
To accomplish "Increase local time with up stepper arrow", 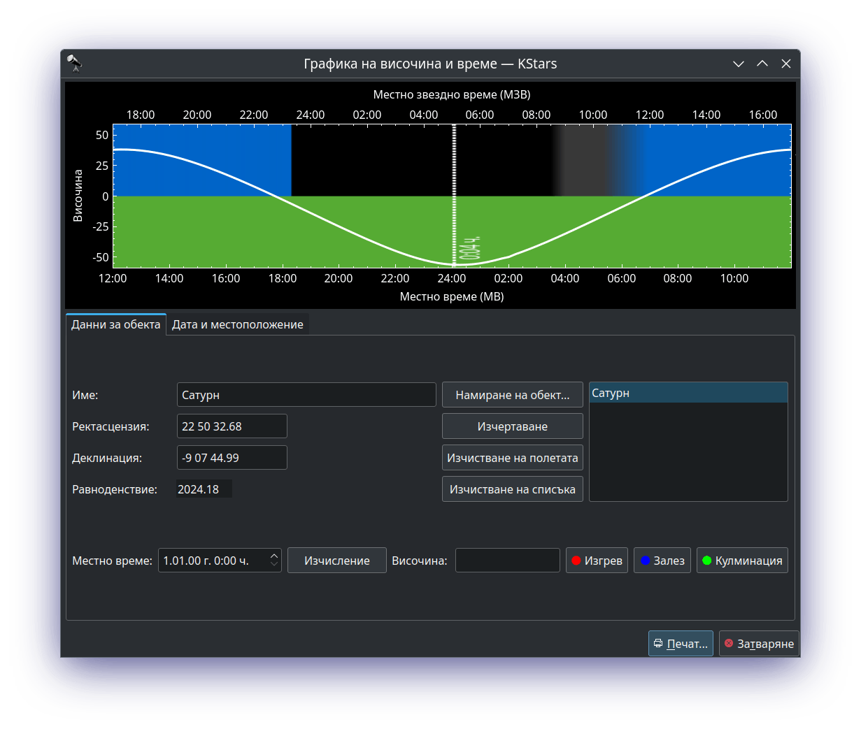I will click(274, 556).
